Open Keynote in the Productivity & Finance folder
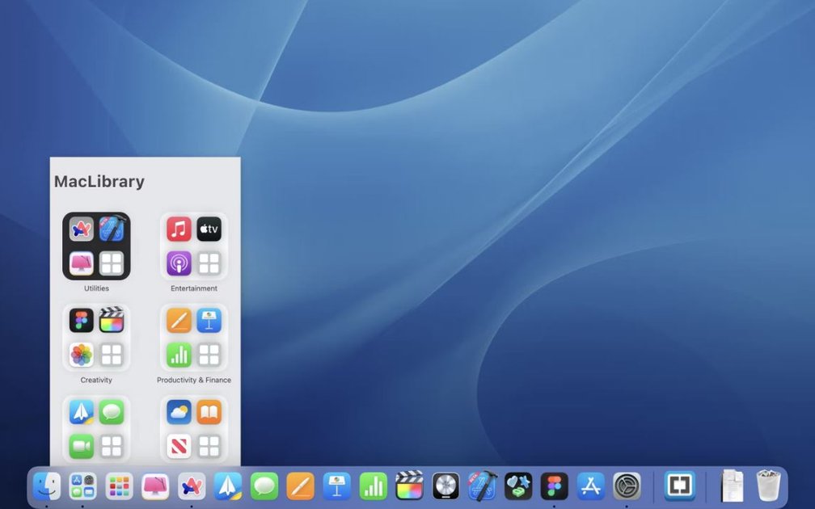 (209, 321)
